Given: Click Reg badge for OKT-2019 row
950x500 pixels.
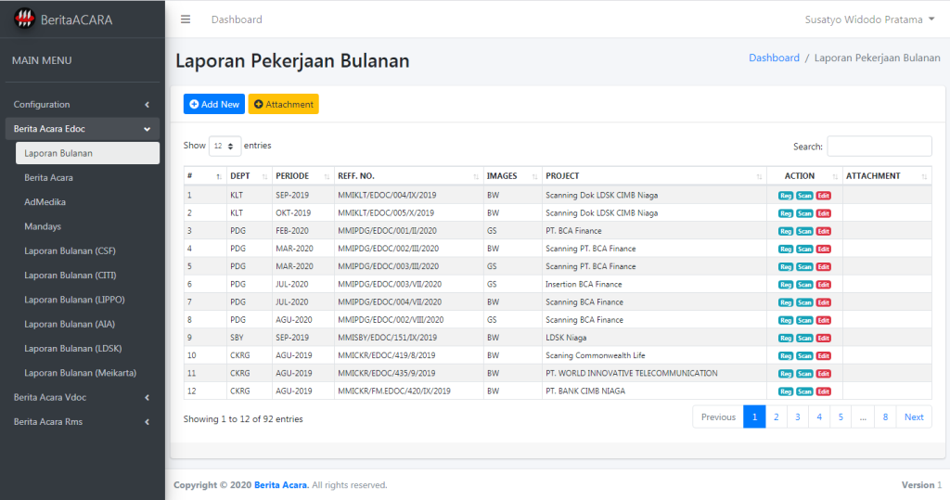Looking at the screenshot, I should pyautogui.click(x=785, y=213).
